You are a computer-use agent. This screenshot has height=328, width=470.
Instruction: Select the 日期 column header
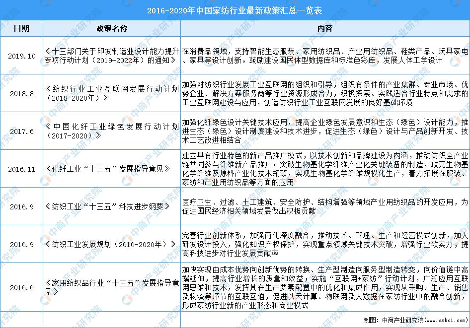click(21, 28)
